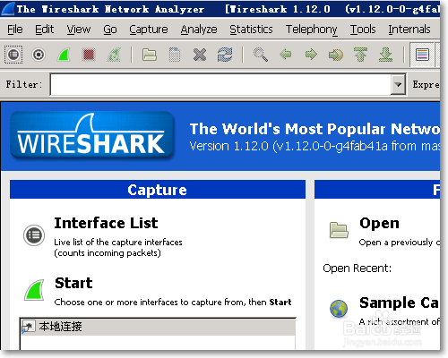Screen dimensions: 448x358
Task: Toggle packet list colorizing
Action: (422, 55)
